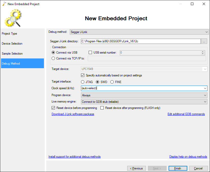210x172 pixels.
Task: Browse for the Segger J-Link directory
Action: 204,41
